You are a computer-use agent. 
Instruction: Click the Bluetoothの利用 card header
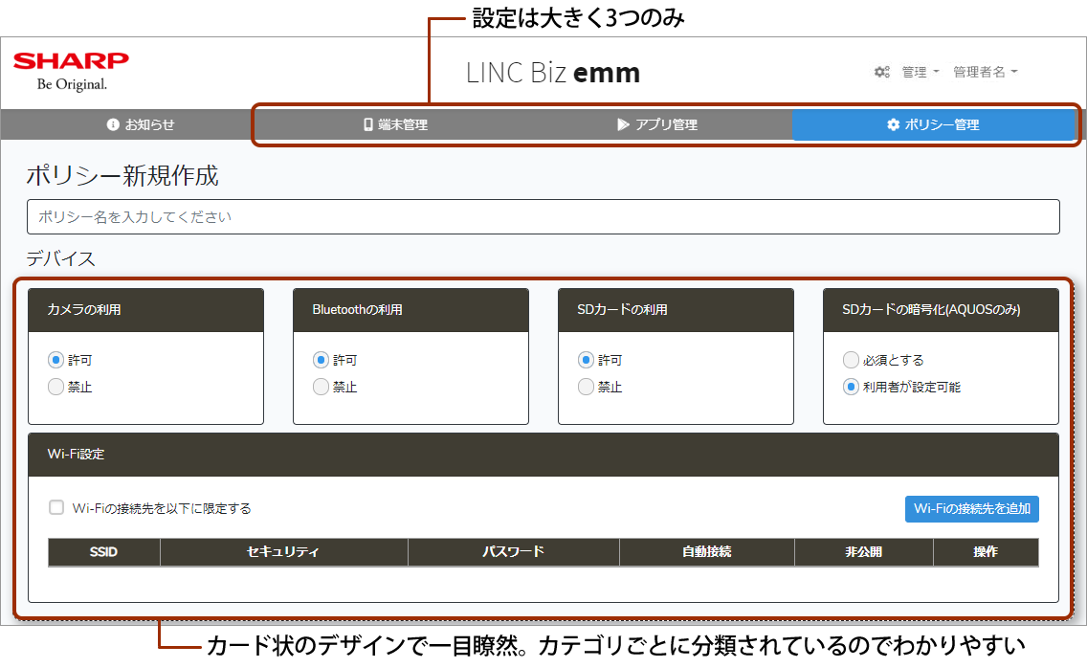(x=410, y=310)
